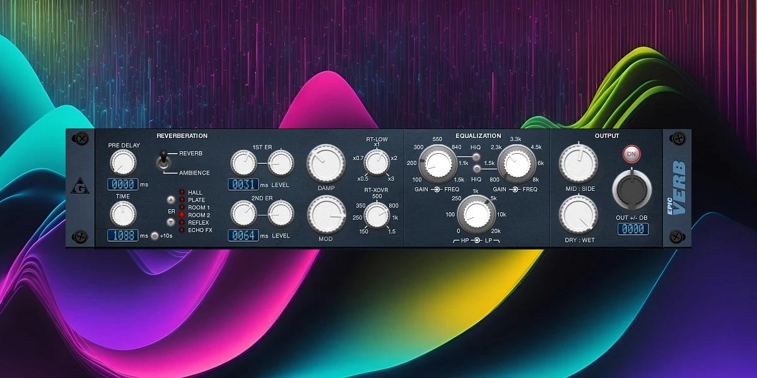Turn the PRE DELAY knob
This screenshot has height=378, width=757.
[122, 163]
